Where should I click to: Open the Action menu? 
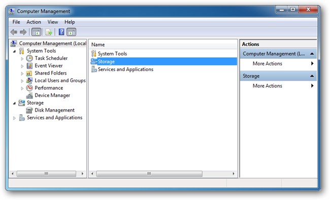click(34, 22)
